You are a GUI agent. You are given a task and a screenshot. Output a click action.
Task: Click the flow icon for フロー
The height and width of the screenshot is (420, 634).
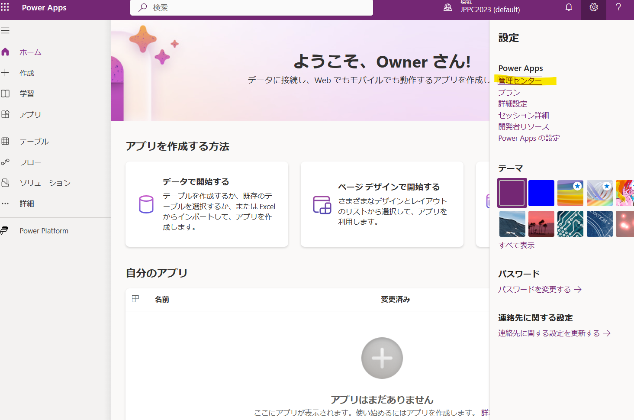click(x=5, y=162)
